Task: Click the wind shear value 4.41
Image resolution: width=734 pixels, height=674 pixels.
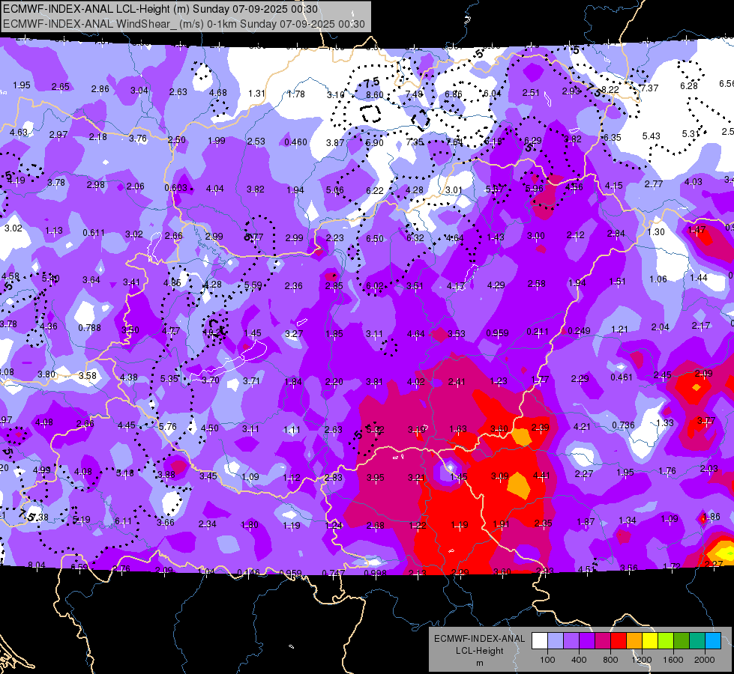Action: click(541, 476)
